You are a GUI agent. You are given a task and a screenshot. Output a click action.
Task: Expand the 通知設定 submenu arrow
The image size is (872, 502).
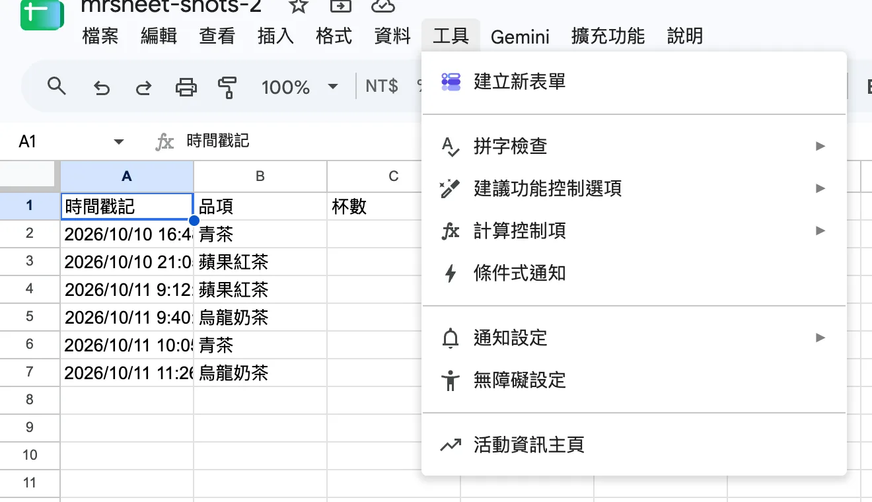tap(820, 338)
